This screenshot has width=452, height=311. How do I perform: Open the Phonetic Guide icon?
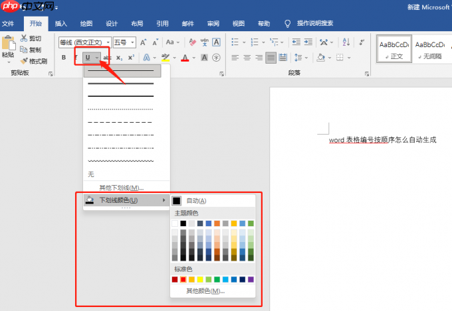204,42
